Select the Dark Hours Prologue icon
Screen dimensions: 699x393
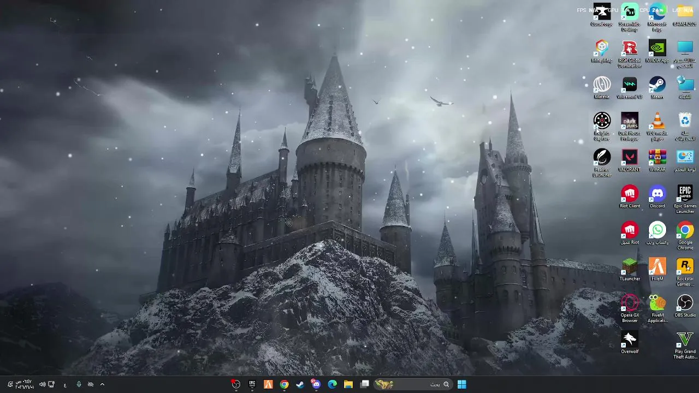630,127
